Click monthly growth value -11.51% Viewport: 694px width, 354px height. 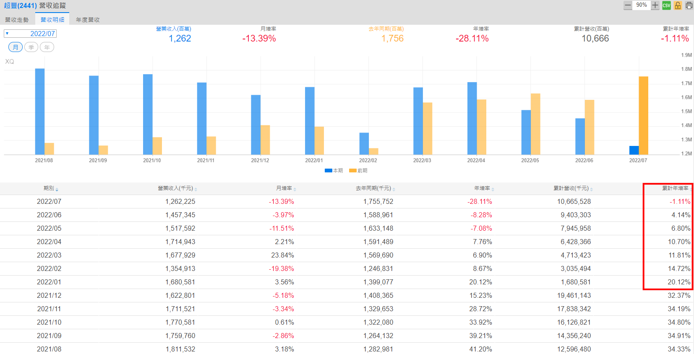pyautogui.click(x=282, y=228)
